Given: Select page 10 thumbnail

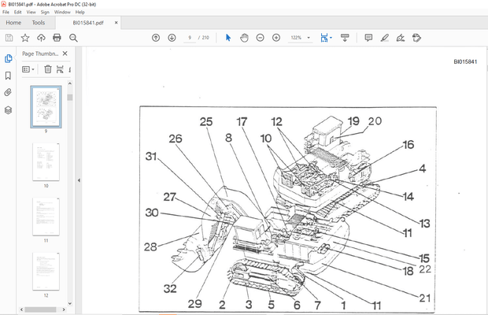Looking at the screenshot, I should (46, 162).
